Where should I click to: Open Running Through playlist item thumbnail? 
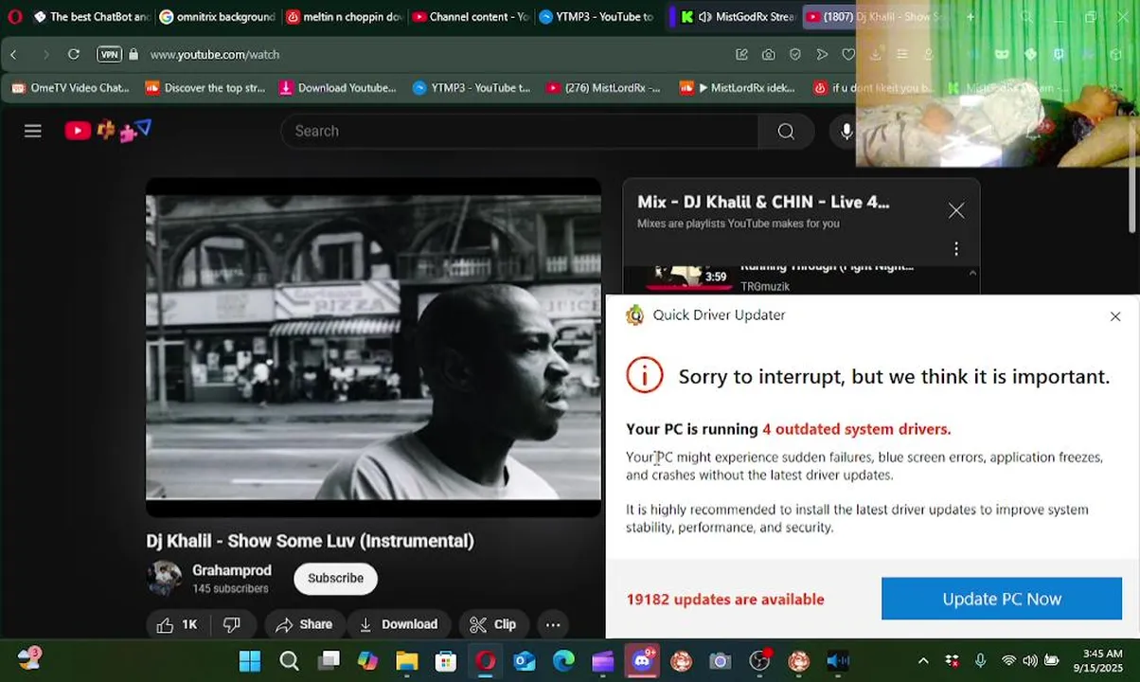688,276
